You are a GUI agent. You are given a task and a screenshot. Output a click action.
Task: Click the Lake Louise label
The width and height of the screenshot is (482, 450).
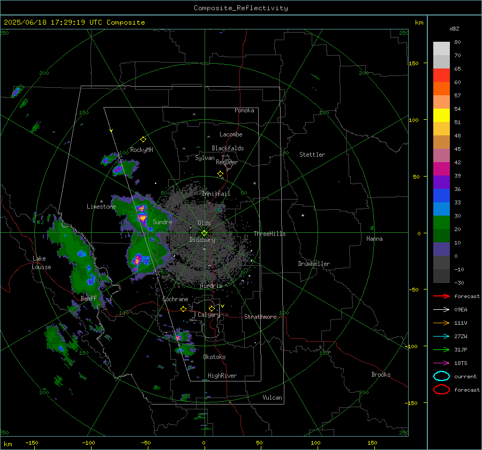point(41,263)
